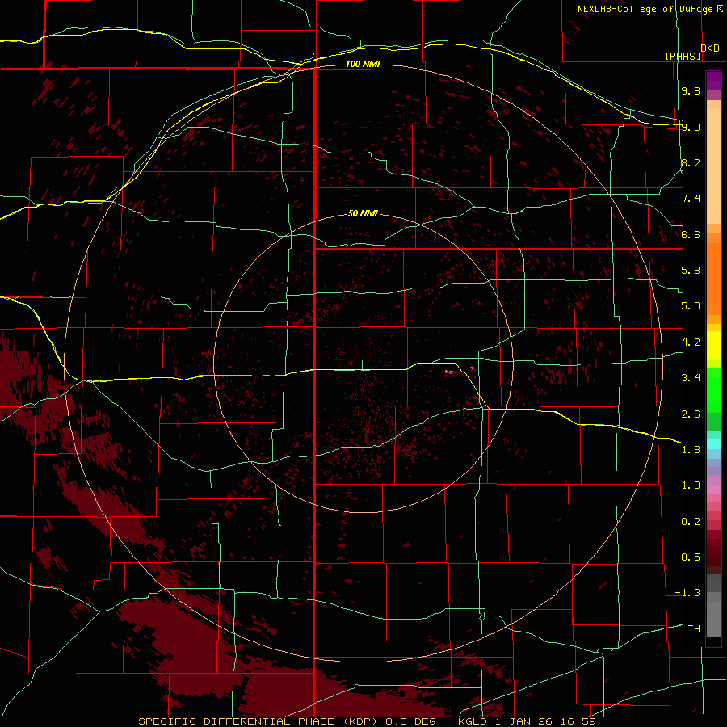Viewport: 727px width, 727px height.
Task: Click the 3.4 value on the color scale
Action: click(x=691, y=378)
